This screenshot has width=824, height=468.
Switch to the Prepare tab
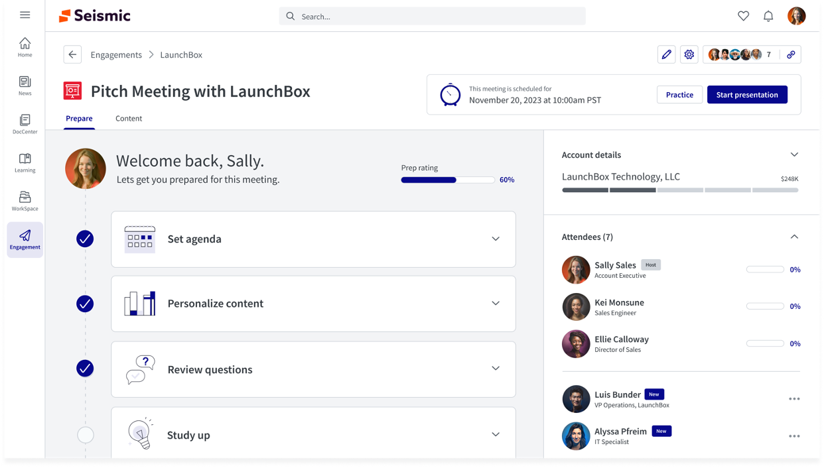79,119
